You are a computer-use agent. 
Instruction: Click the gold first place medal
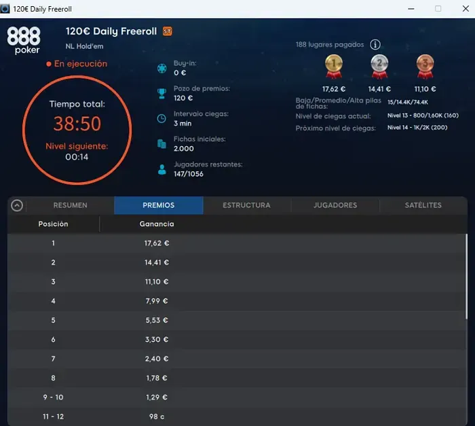[334, 67]
